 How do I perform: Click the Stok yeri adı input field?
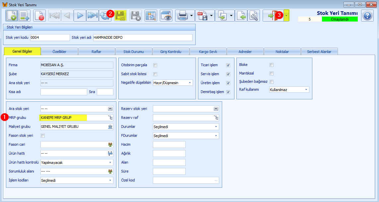point(143,37)
